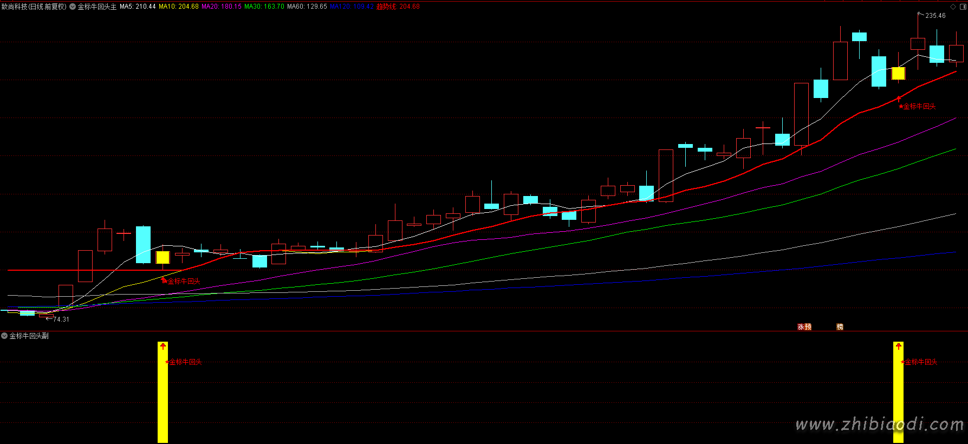Click the 74.31 low price marker
Image resolution: width=968 pixels, height=444 pixels.
61,319
